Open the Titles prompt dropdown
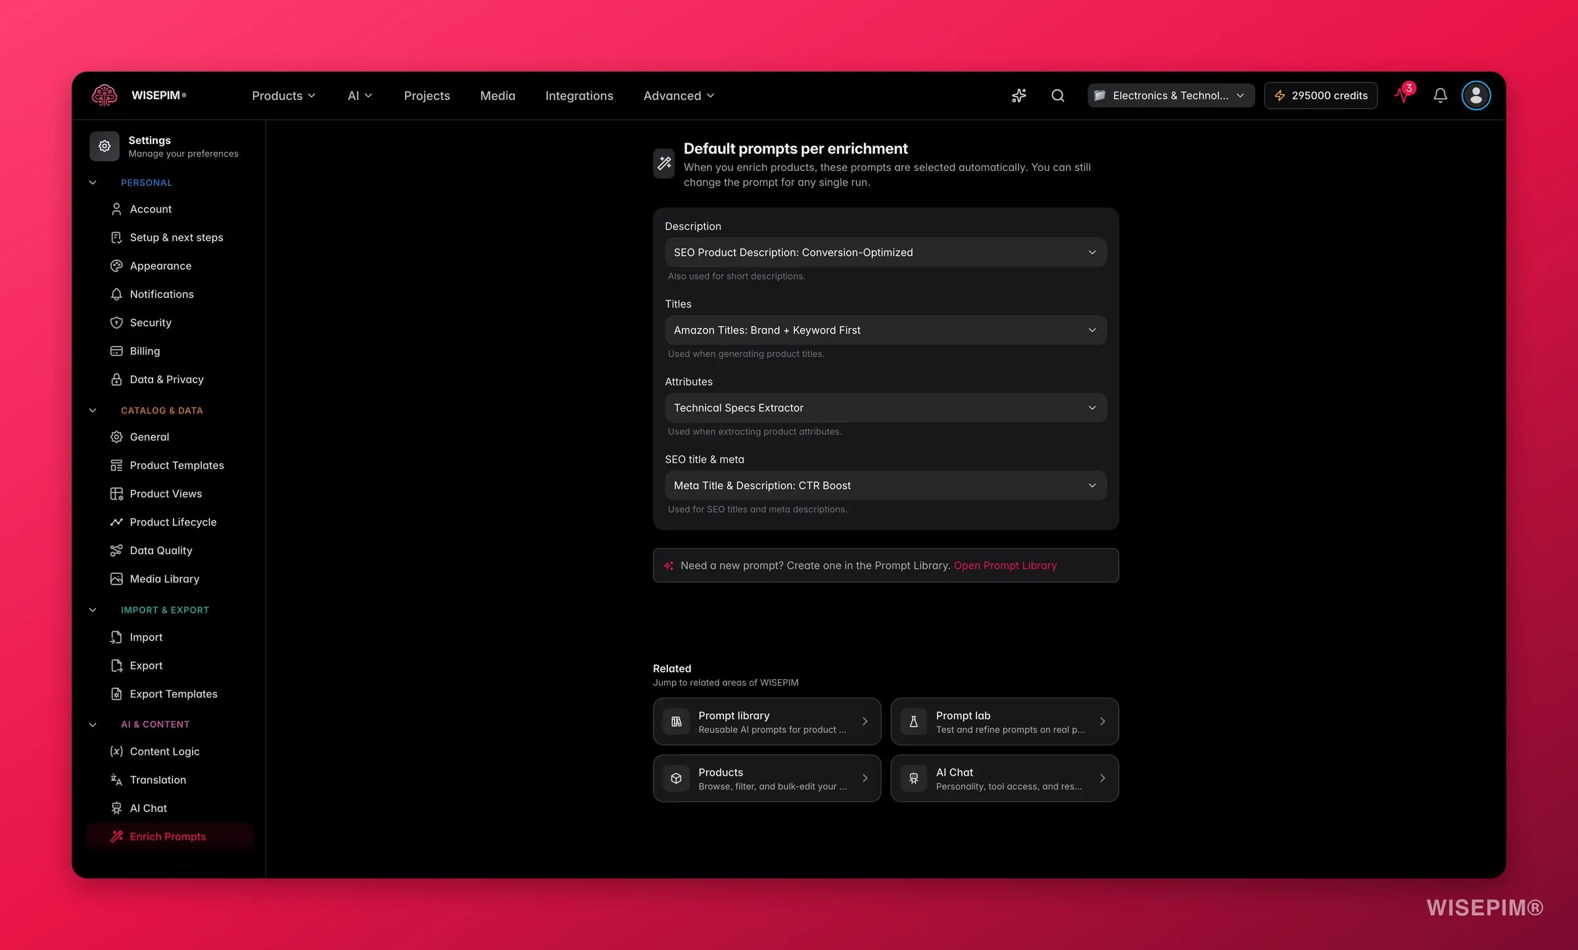Viewport: 1578px width, 950px height. [886, 330]
